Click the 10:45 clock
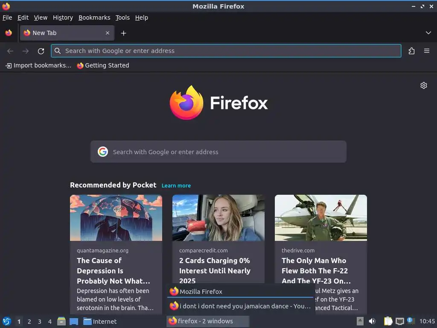437x328 pixels. 427,321
